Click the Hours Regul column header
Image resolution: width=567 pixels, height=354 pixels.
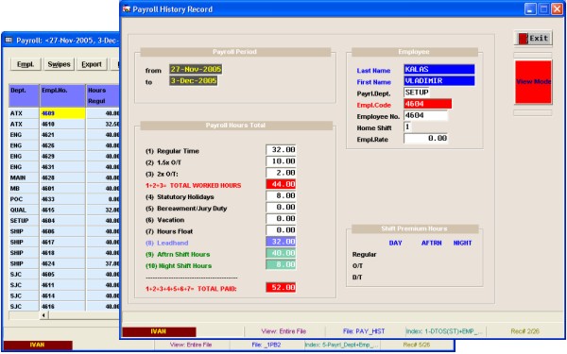pos(103,95)
